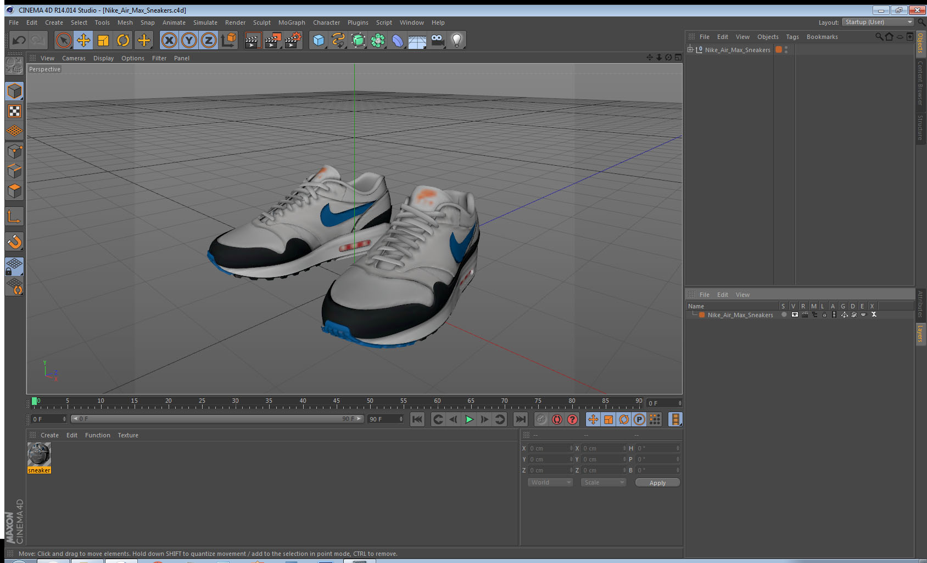Image resolution: width=927 pixels, height=563 pixels.
Task: Add a camera object
Action: click(x=437, y=40)
